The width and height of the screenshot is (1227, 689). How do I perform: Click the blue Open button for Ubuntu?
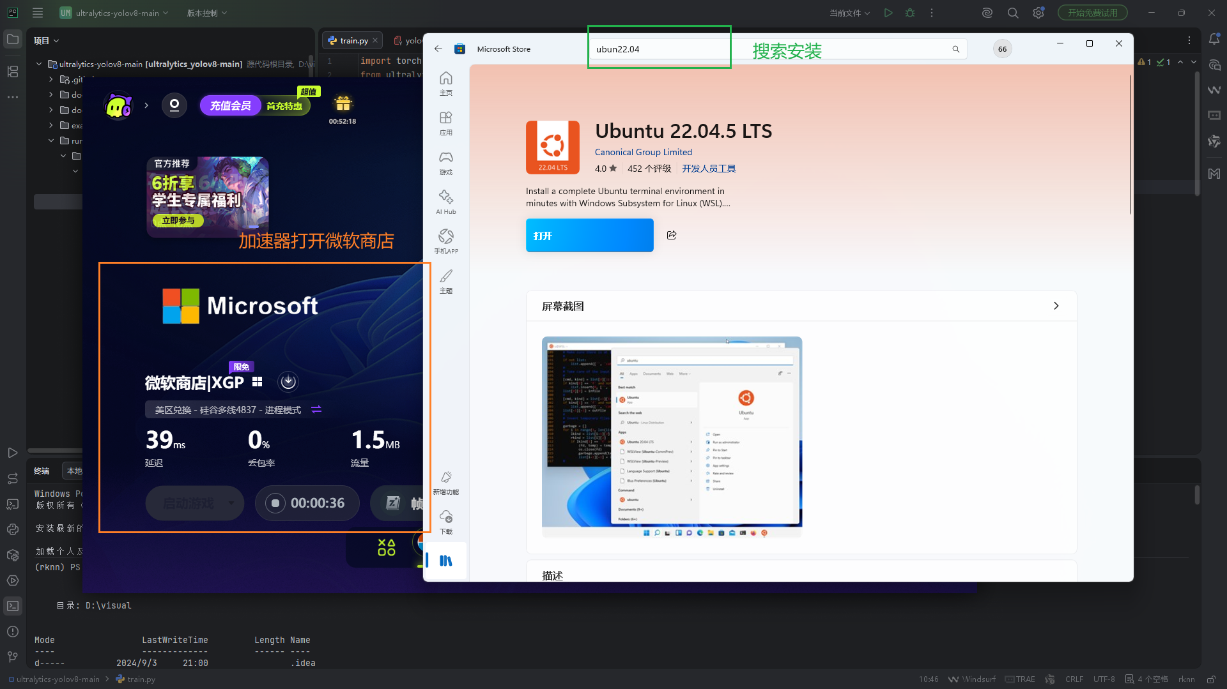point(589,235)
